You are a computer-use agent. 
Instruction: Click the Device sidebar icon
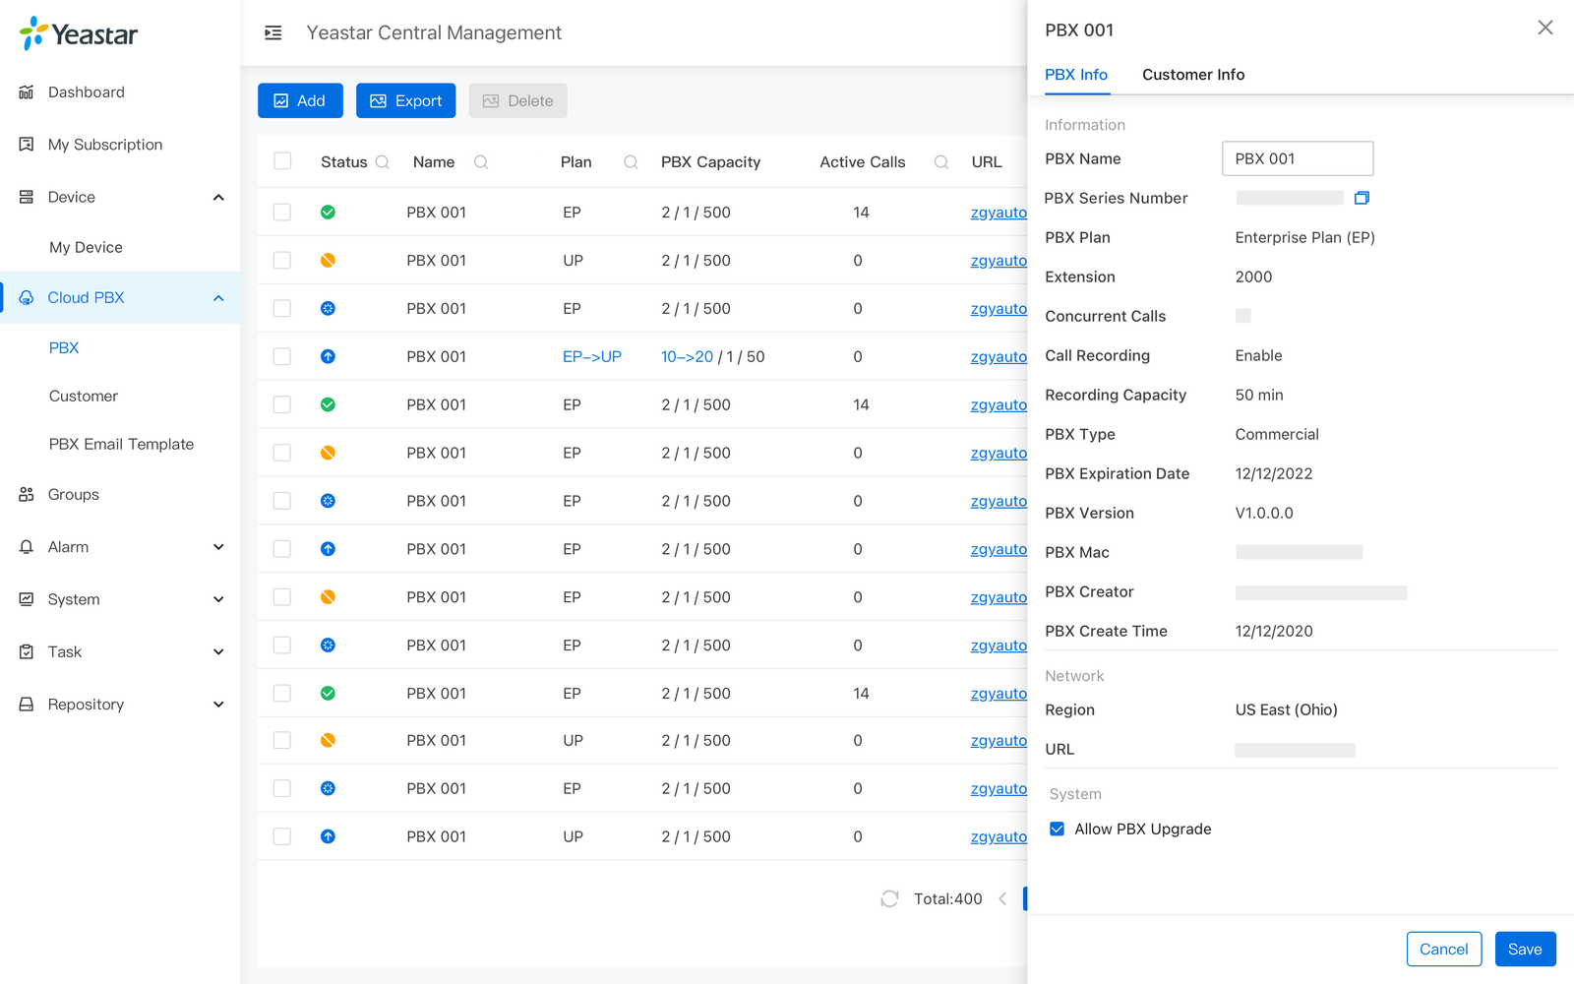pyautogui.click(x=27, y=197)
